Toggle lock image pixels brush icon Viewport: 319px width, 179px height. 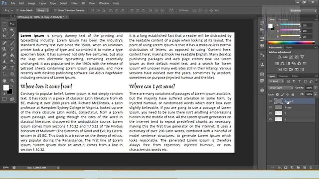(x=283, y=94)
